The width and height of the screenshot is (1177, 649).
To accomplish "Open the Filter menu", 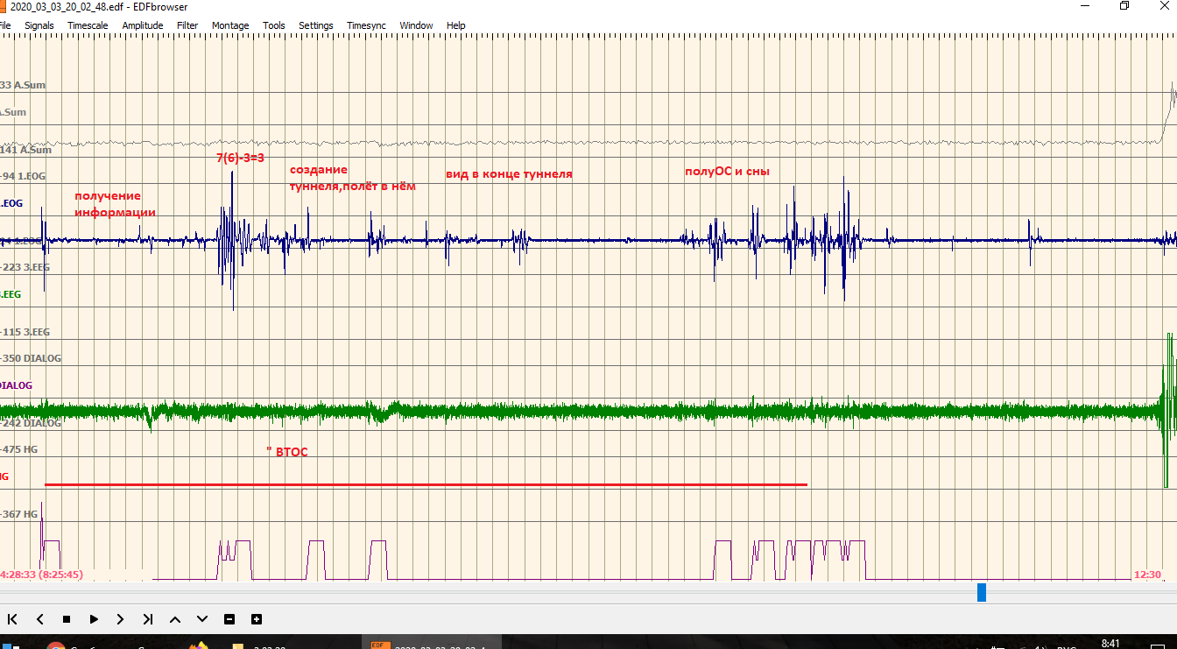I will pos(187,25).
